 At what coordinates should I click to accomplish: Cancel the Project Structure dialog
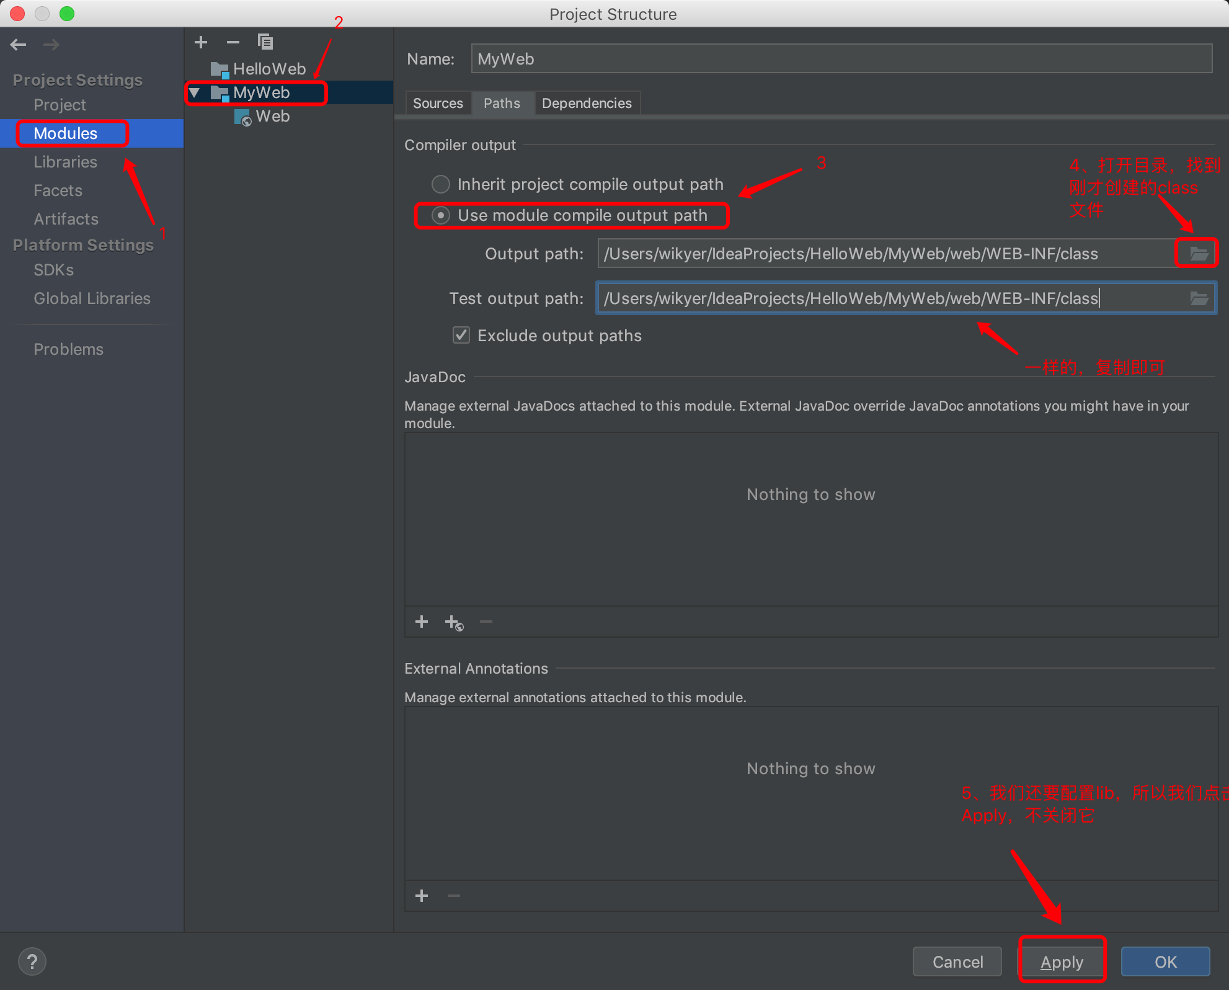coord(957,961)
